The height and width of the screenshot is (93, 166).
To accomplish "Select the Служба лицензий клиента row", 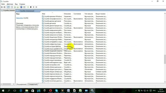I will pyautogui.click(x=74, y=51).
